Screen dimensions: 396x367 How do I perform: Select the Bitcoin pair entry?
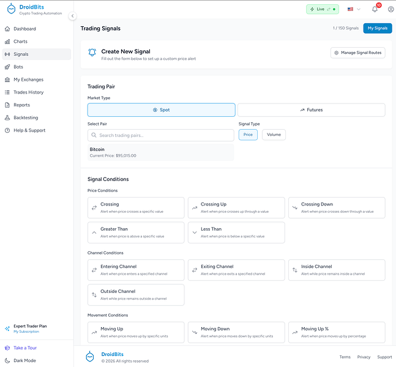point(160,152)
